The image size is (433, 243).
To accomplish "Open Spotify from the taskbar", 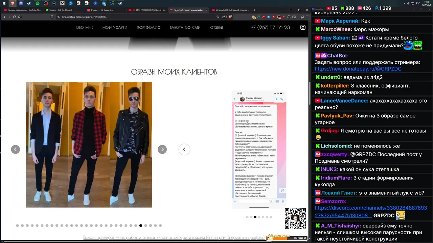I will (x=37, y=3).
